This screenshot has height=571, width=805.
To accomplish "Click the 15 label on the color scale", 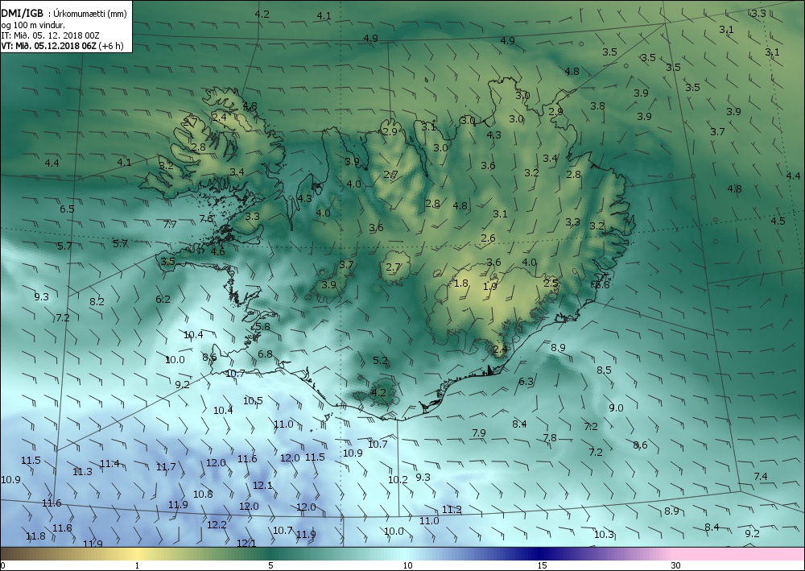I will [x=542, y=565].
